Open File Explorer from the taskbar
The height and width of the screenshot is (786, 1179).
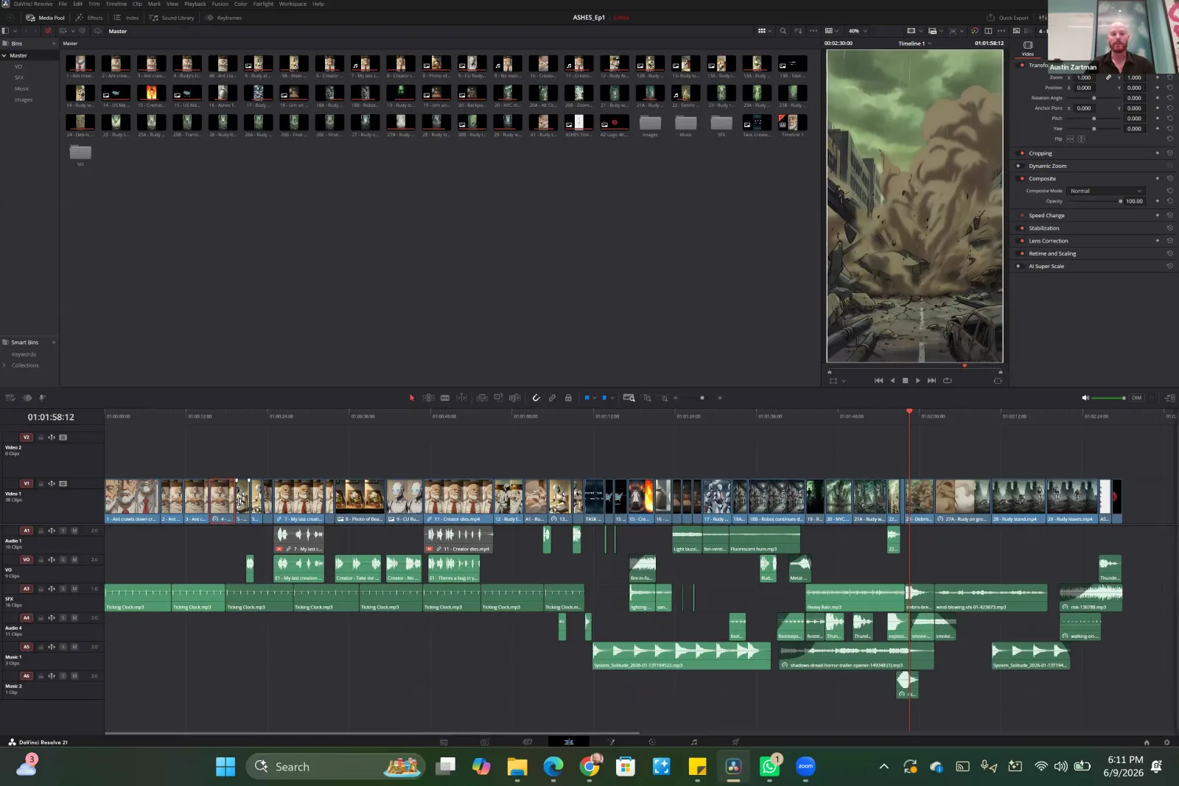click(517, 767)
